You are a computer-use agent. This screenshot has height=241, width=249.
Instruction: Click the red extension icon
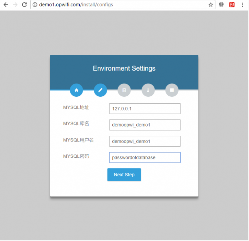[232, 4]
